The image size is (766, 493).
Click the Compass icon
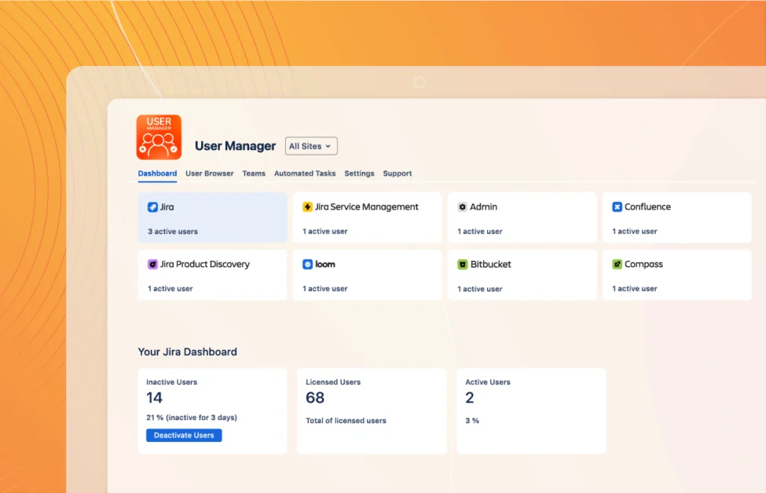(618, 265)
